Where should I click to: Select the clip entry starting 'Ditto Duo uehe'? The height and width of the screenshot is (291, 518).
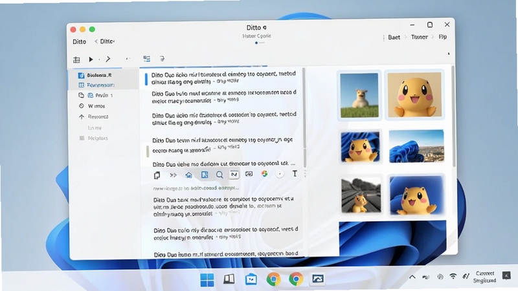[223, 164]
